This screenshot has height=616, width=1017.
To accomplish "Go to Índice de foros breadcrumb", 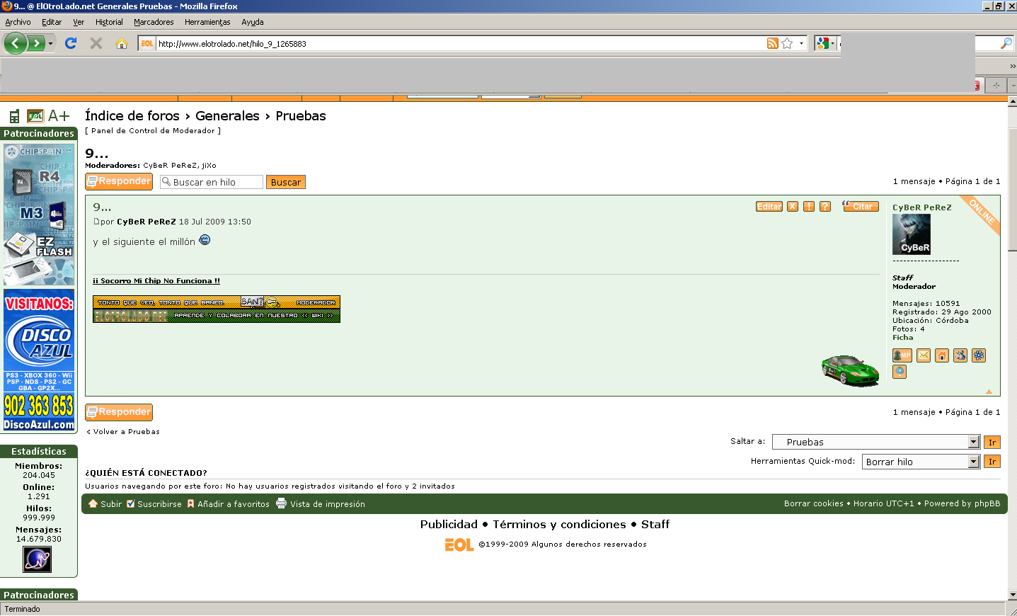I will [132, 116].
